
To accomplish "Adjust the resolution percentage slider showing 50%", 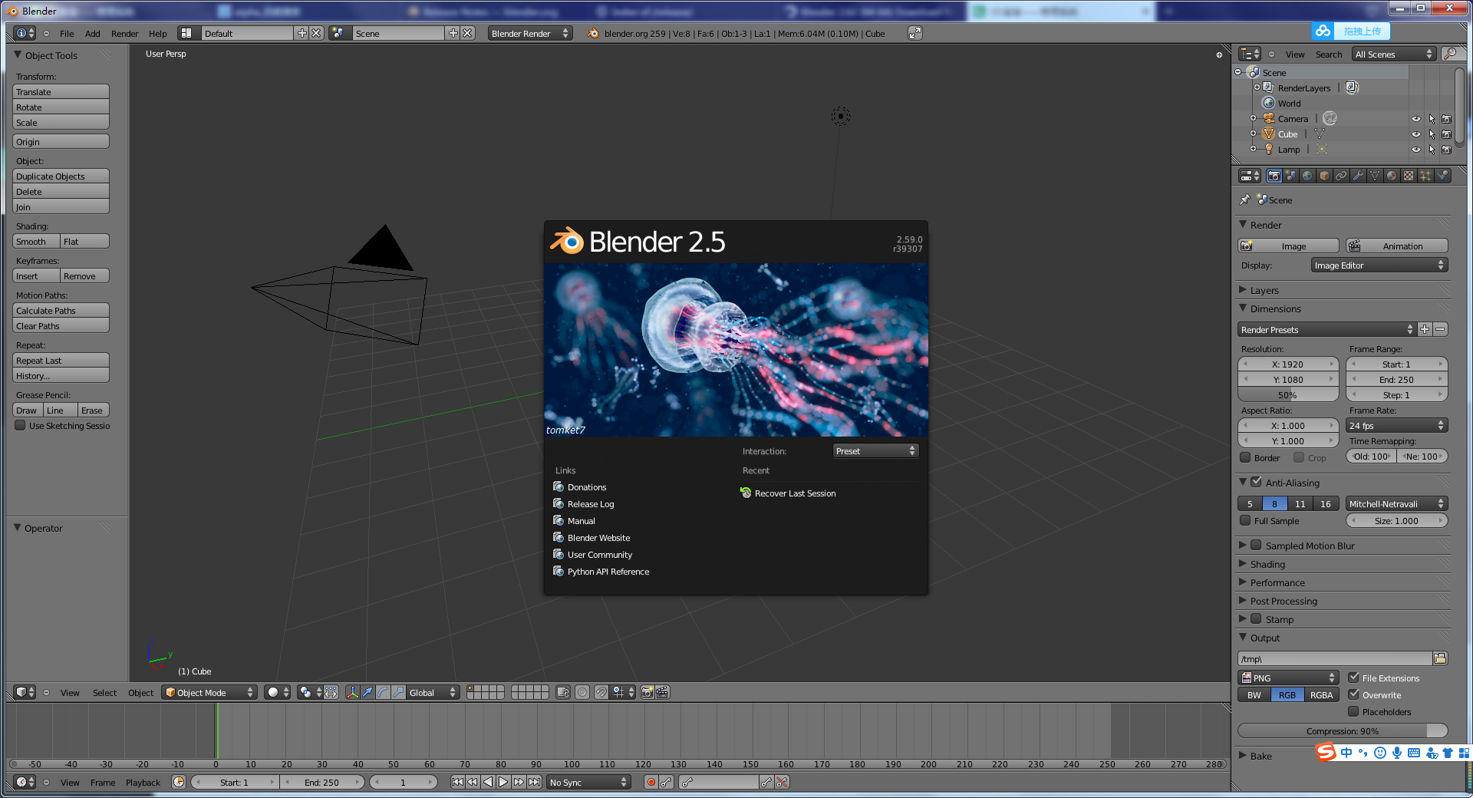I will (x=1287, y=394).
